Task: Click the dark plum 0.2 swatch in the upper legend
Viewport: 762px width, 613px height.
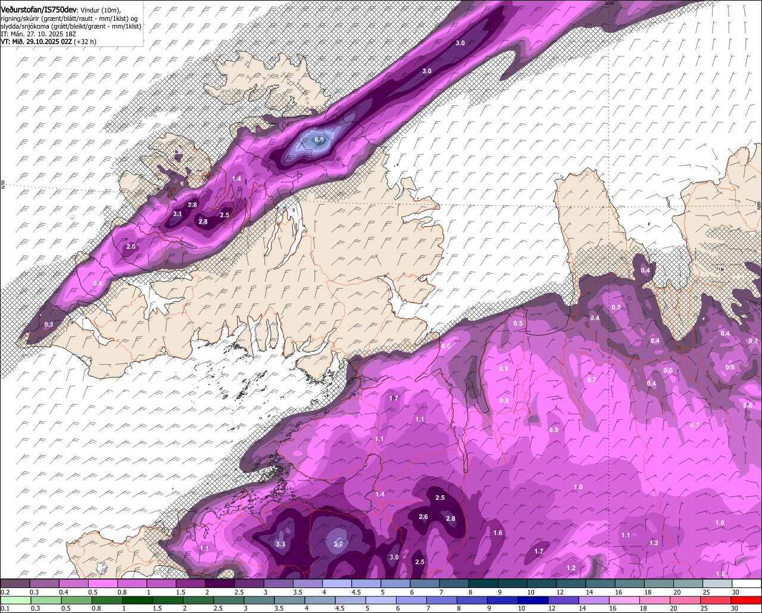Action: click(15, 583)
